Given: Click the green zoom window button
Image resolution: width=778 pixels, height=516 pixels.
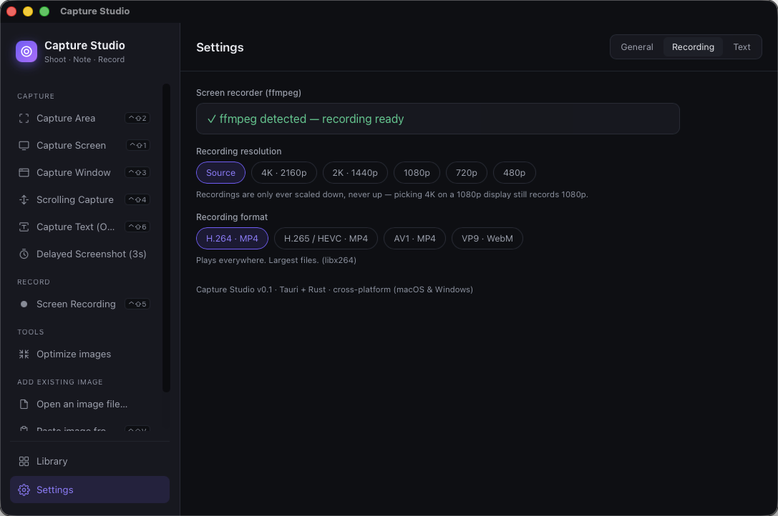Looking at the screenshot, I should [x=44, y=11].
